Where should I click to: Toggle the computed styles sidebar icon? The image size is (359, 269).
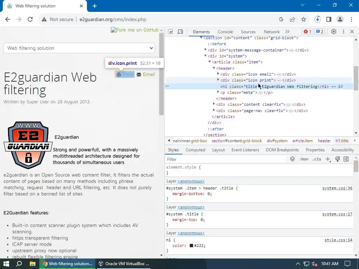(x=346, y=159)
